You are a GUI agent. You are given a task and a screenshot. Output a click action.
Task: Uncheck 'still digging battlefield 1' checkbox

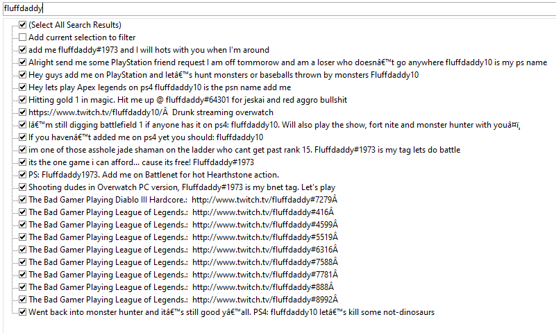[23, 125]
